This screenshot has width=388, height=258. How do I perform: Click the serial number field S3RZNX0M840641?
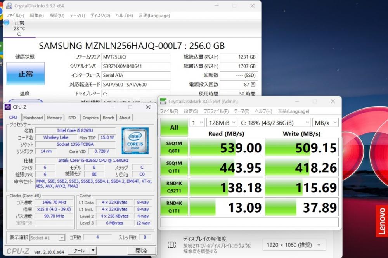point(136,66)
